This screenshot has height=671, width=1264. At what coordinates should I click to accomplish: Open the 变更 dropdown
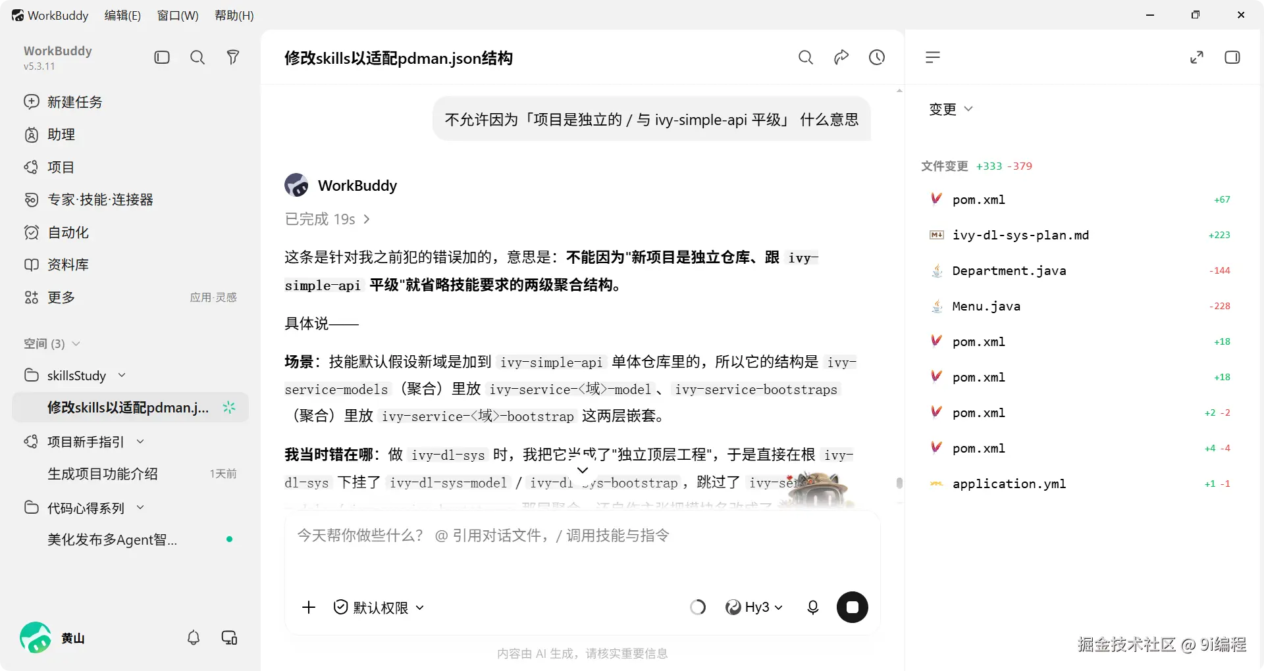pyautogui.click(x=951, y=109)
